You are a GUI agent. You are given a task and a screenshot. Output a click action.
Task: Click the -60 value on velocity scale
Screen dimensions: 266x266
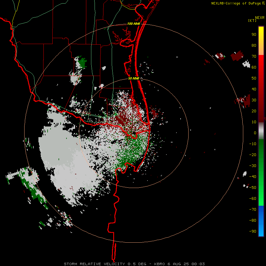(253, 199)
